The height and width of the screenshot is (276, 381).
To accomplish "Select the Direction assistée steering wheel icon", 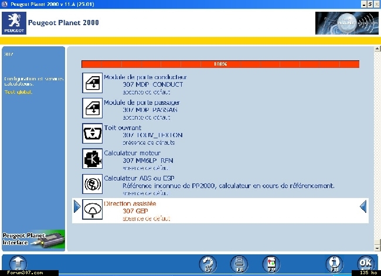I will click(92, 209).
